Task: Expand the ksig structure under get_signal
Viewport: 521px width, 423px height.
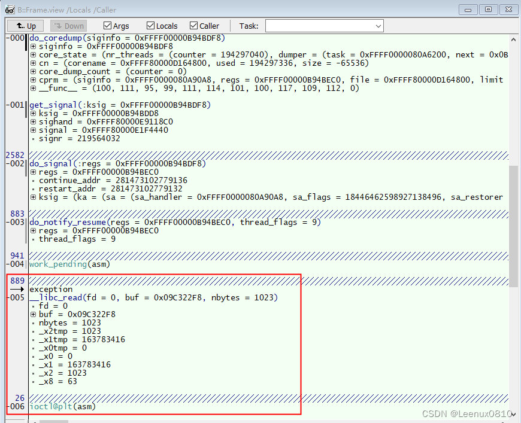Action: point(34,113)
